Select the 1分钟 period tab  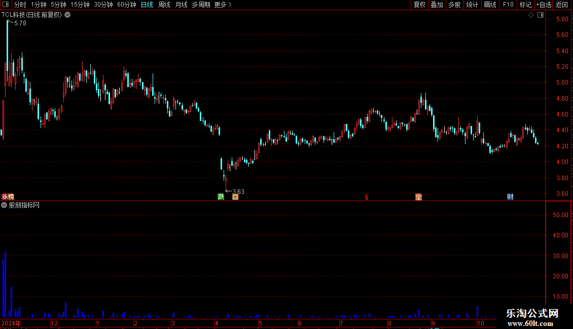coord(39,5)
